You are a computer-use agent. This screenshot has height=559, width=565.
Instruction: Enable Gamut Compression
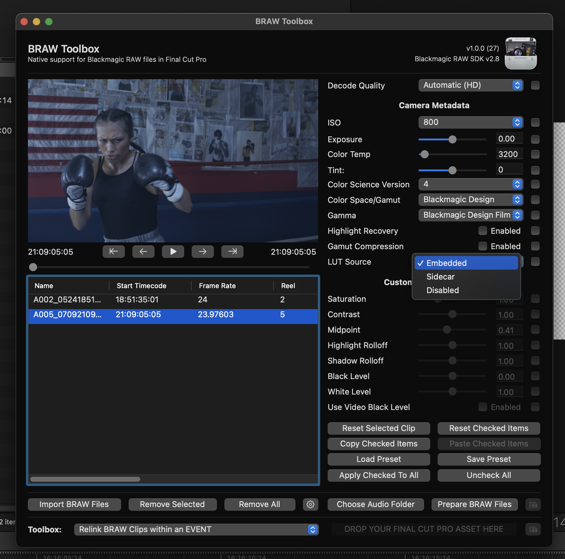click(482, 246)
